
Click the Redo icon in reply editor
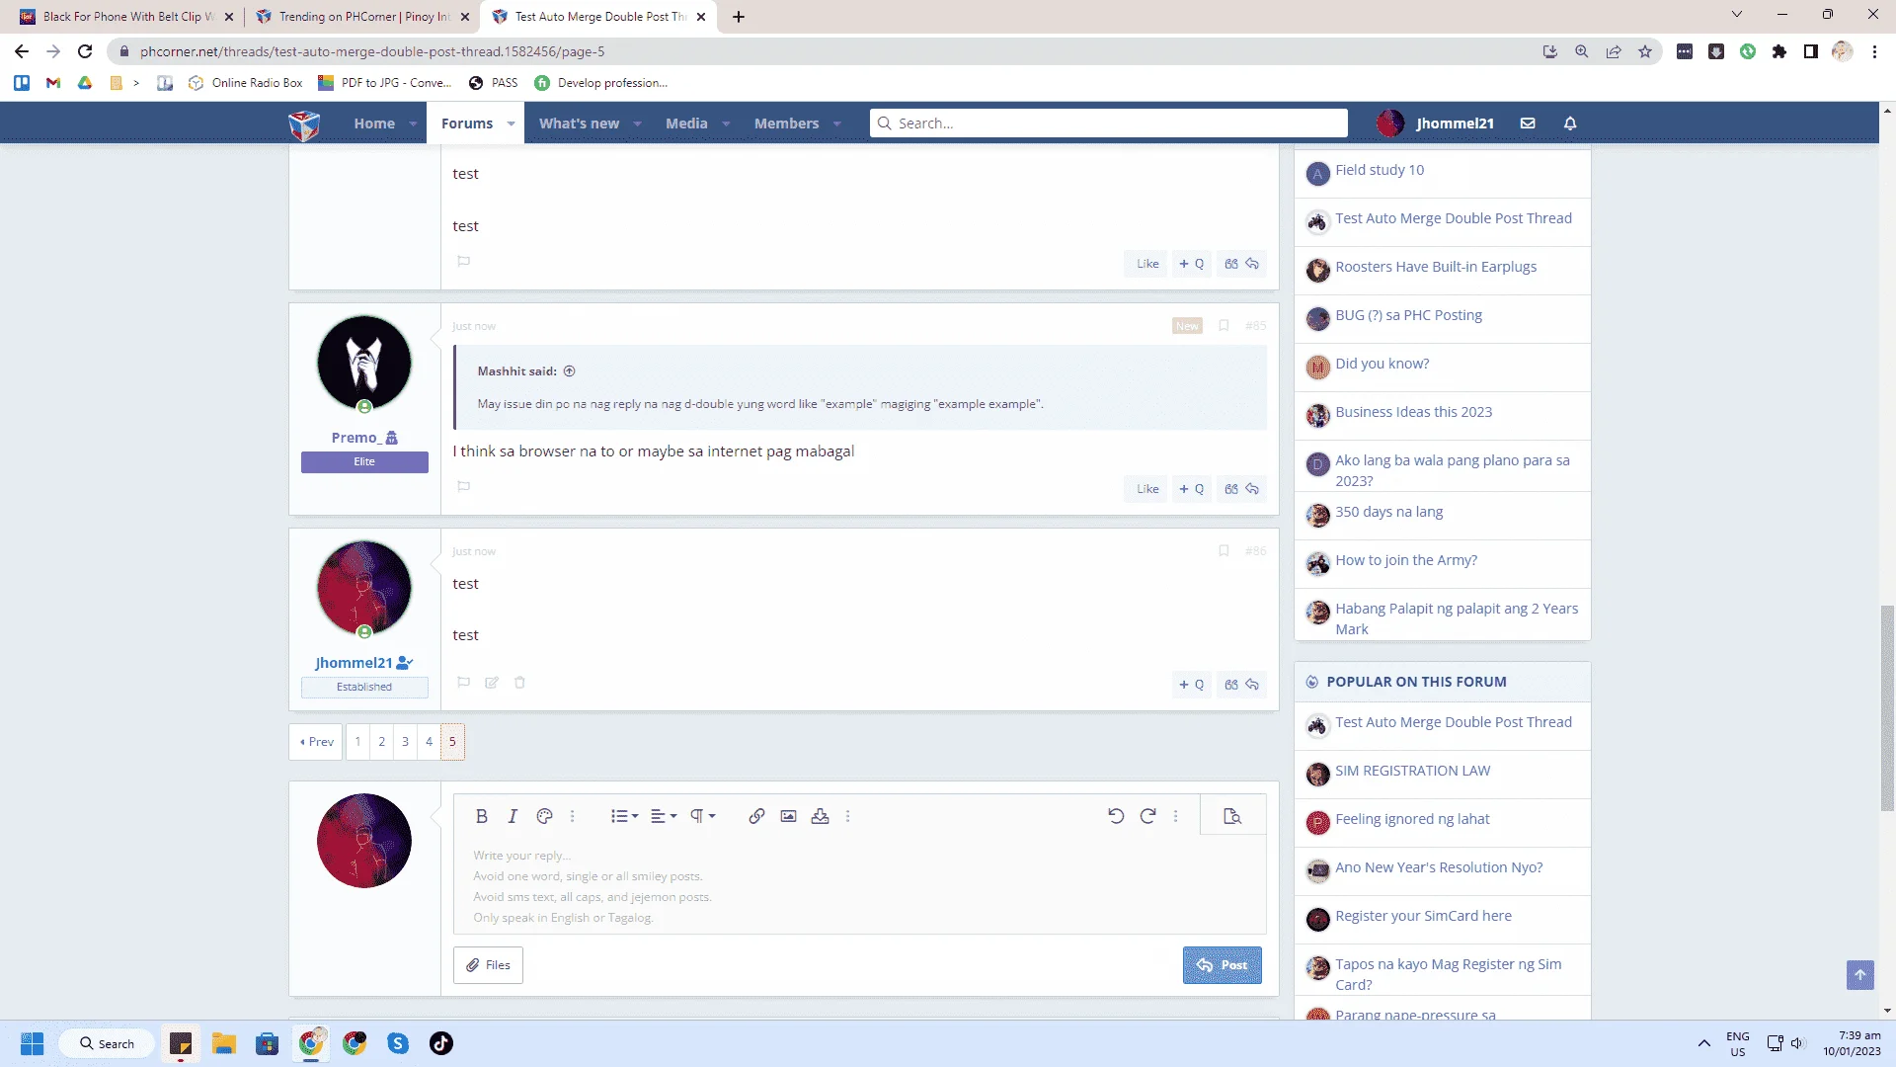tap(1147, 816)
